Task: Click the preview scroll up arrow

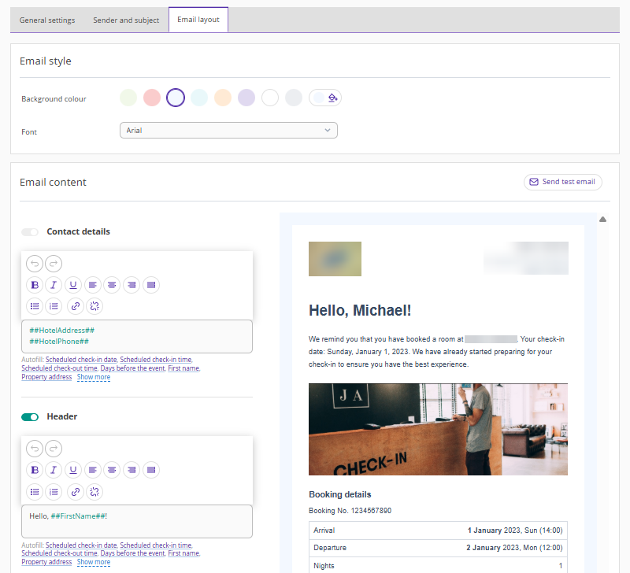Action: 602,220
